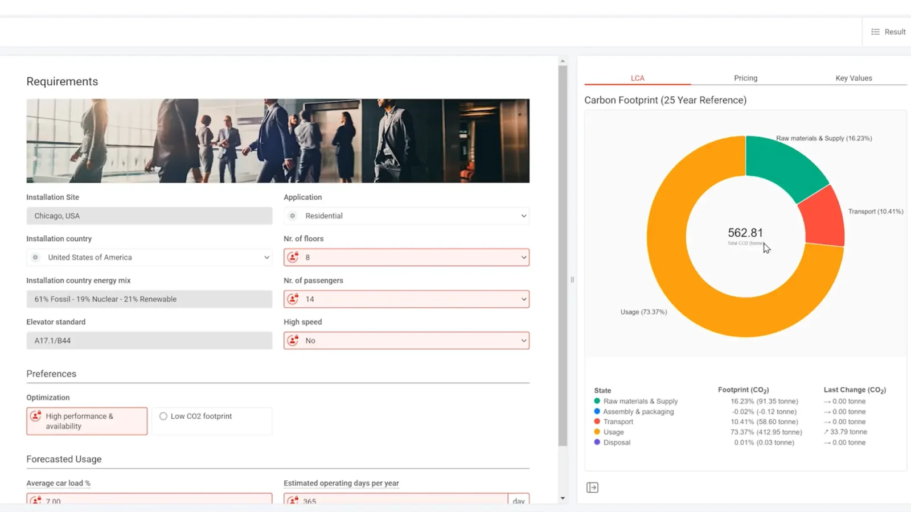
Task: Open the Installation country dropdown
Action: (266, 258)
